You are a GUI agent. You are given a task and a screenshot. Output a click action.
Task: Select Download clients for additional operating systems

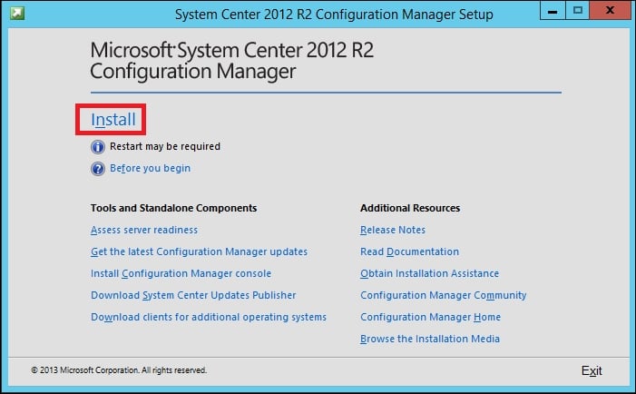[x=209, y=318]
